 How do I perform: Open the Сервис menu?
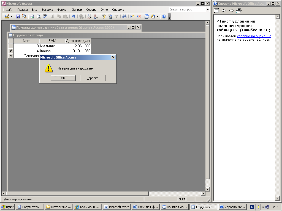coord(91,10)
